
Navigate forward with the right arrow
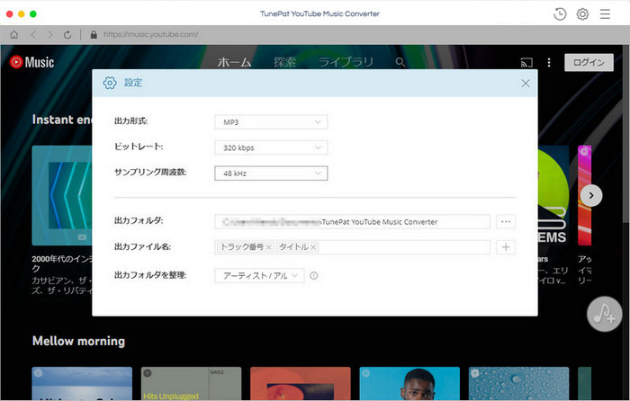tap(50, 34)
